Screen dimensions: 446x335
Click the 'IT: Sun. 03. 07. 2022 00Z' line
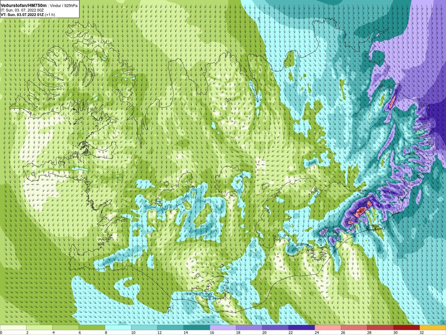click(x=22, y=10)
